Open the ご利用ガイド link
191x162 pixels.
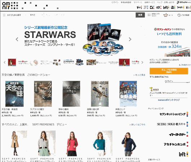coord(185,65)
